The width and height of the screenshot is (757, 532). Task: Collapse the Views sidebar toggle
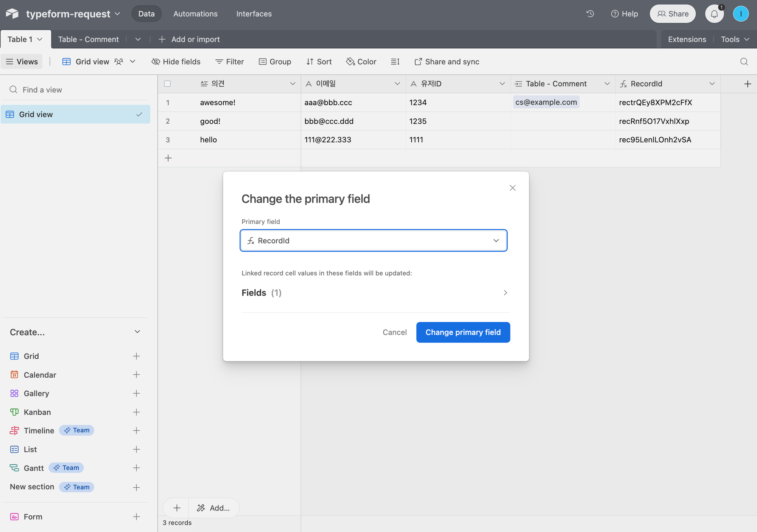pyautogui.click(x=22, y=62)
